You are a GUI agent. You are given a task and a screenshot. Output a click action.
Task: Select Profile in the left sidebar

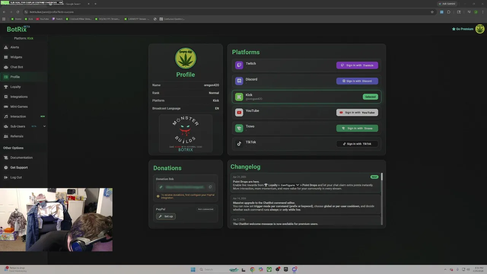tap(24, 77)
